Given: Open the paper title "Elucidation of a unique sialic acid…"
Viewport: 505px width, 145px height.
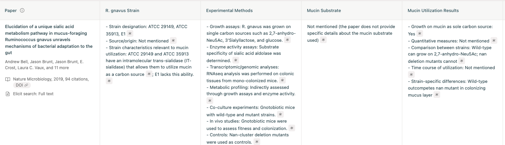Looking at the screenshot, I should coord(49,40).
